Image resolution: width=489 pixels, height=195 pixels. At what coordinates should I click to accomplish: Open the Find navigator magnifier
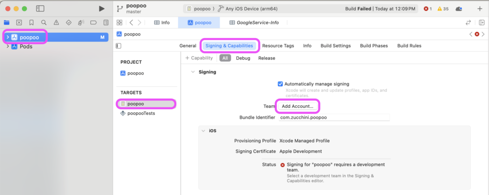43,22
